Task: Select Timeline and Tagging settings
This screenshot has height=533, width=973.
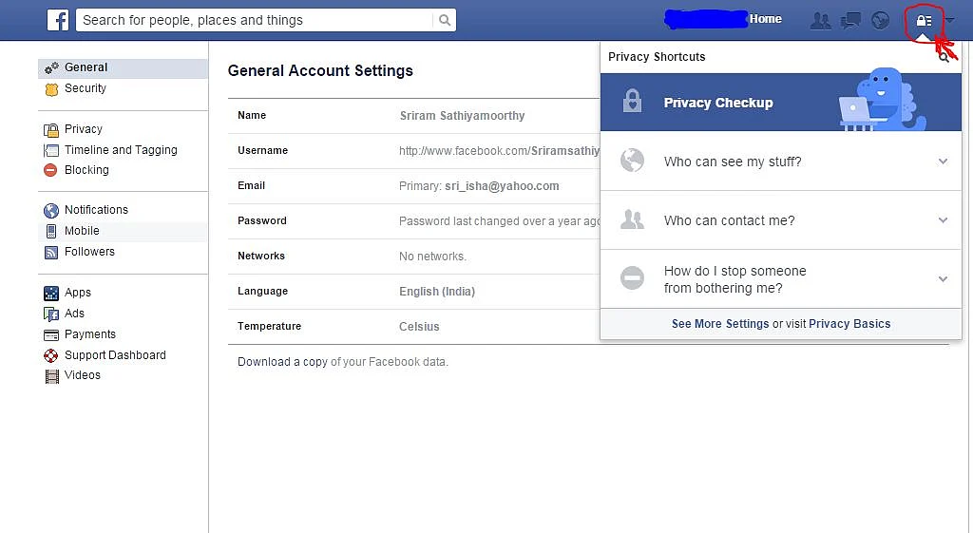Action: click(123, 149)
